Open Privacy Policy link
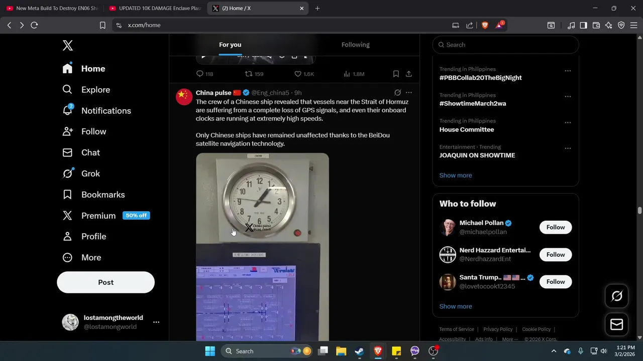643x361 pixels. click(498, 329)
